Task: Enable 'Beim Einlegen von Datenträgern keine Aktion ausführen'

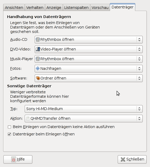Action: tap(9, 127)
